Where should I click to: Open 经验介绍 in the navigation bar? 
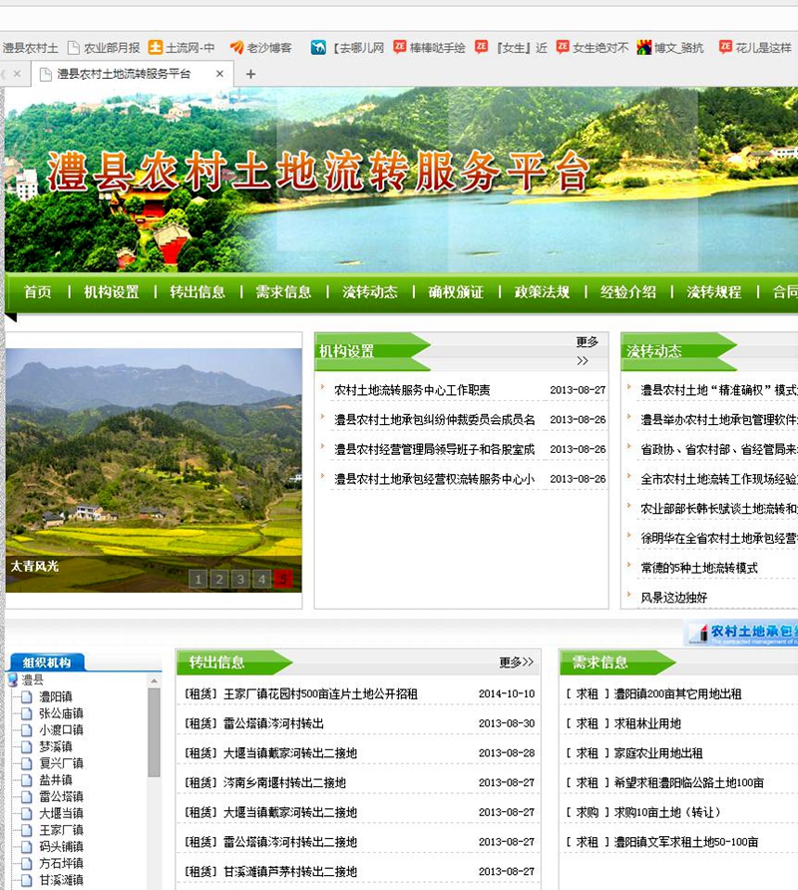pyautogui.click(x=628, y=291)
